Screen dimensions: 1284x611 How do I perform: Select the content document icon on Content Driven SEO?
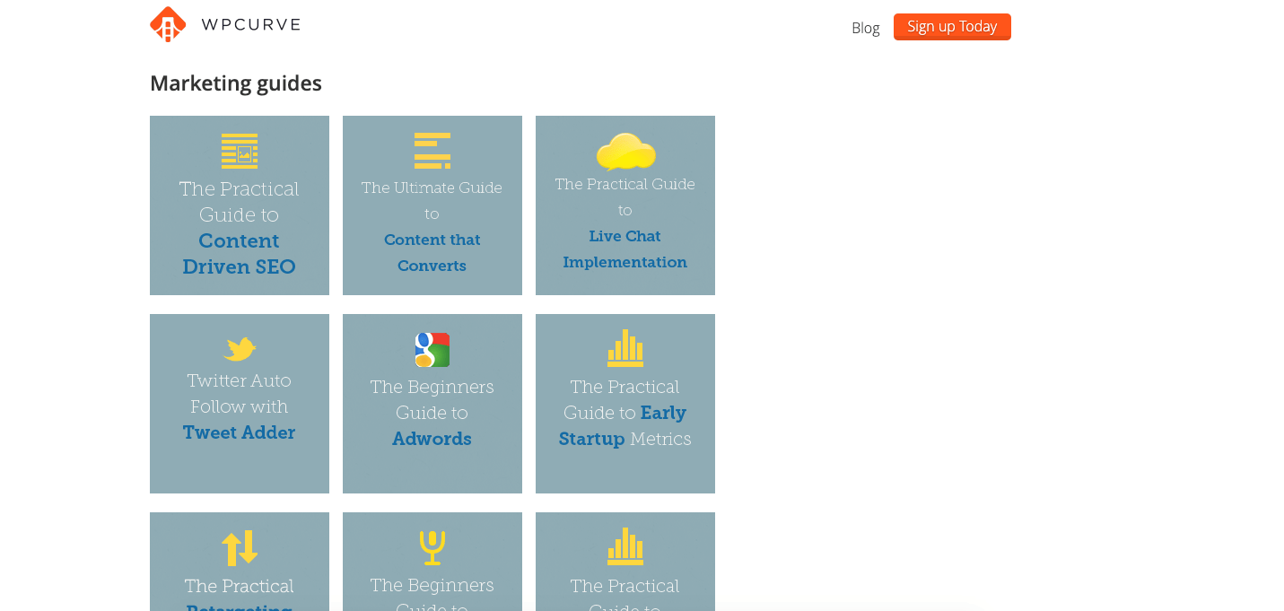tap(240, 150)
